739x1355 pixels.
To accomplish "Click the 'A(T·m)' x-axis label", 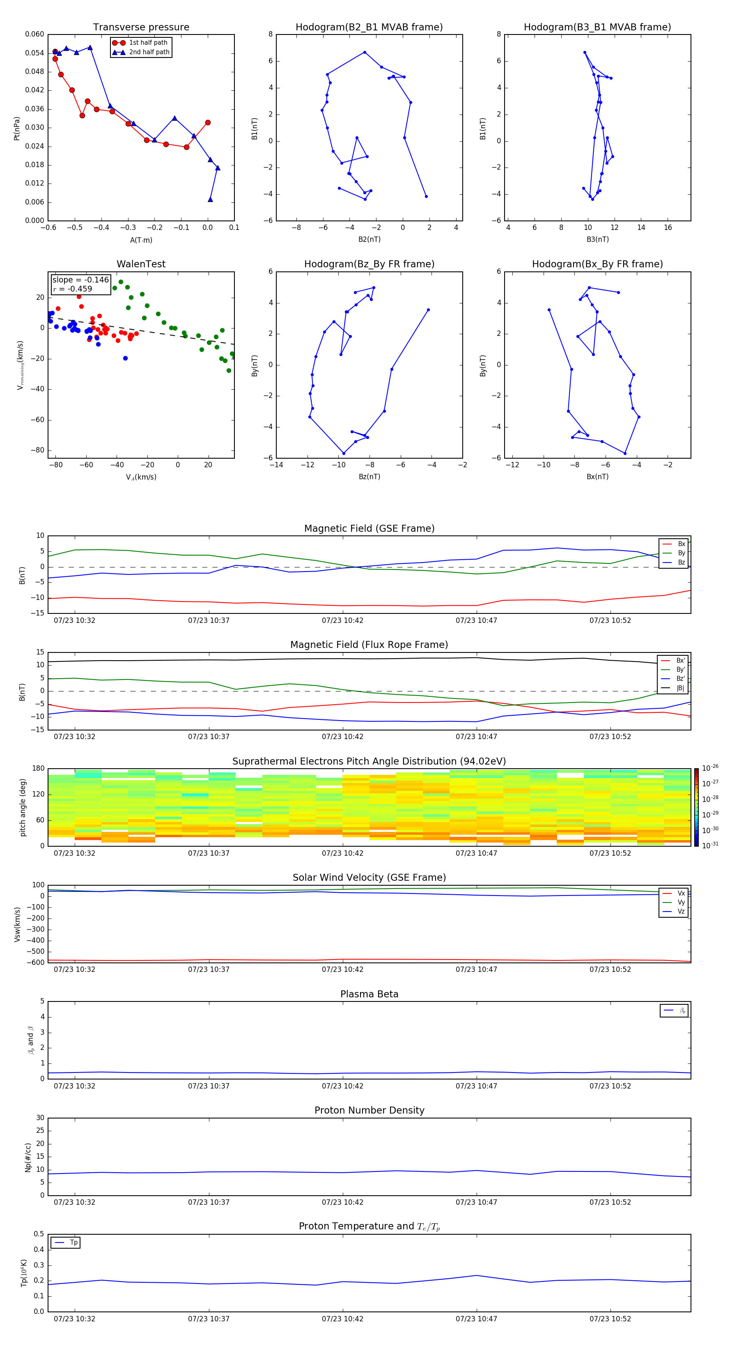I will pos(141,240).
